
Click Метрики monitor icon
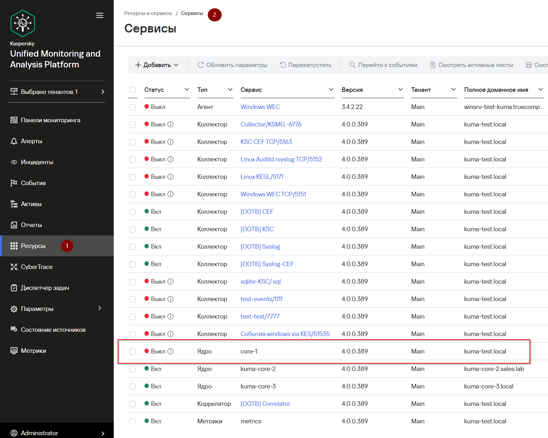point(14,351)
